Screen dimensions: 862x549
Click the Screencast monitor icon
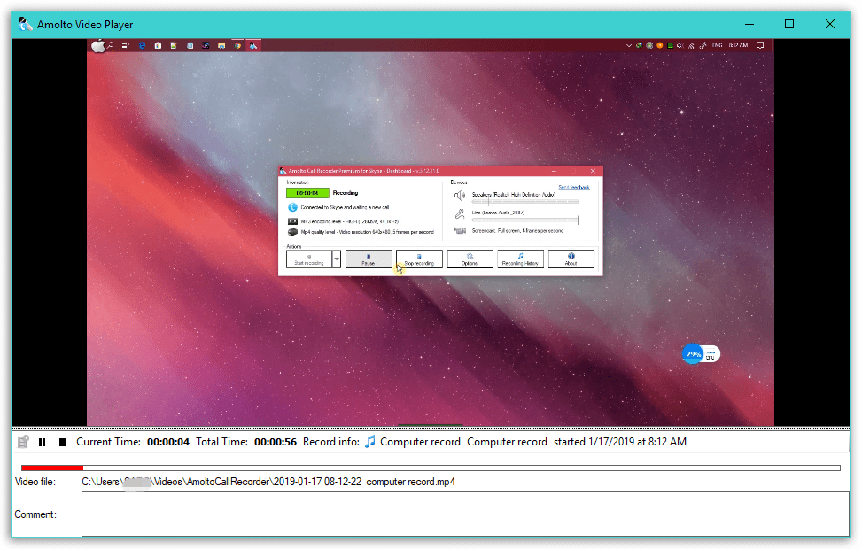(459, 230)
